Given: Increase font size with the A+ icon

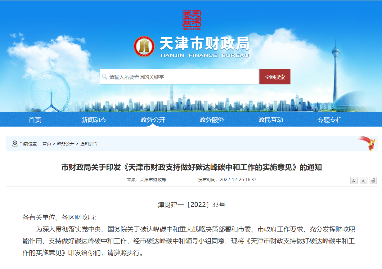Looking at the screenshot, I should point(363,181).
